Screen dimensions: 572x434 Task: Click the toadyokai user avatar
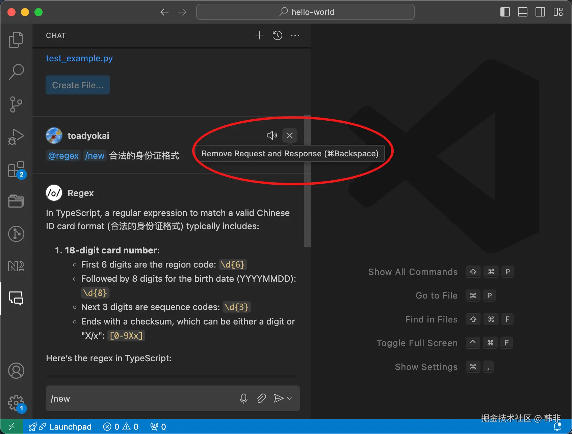tap(54, 135)
